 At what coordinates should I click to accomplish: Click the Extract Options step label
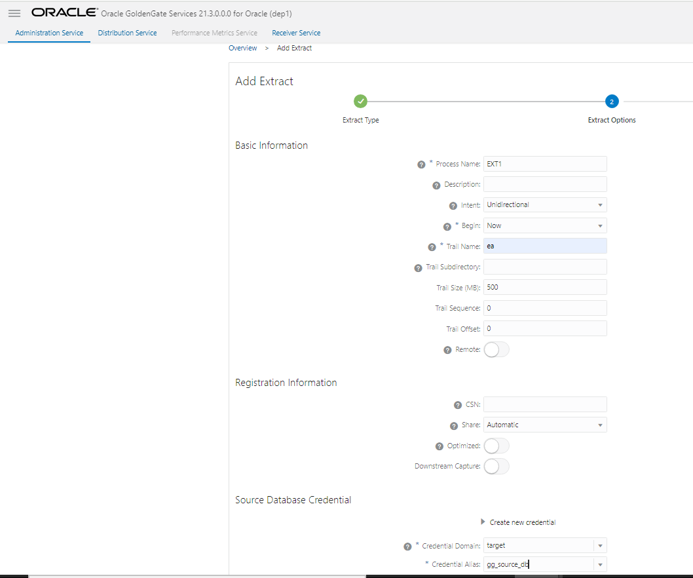(x=612, y=120)
